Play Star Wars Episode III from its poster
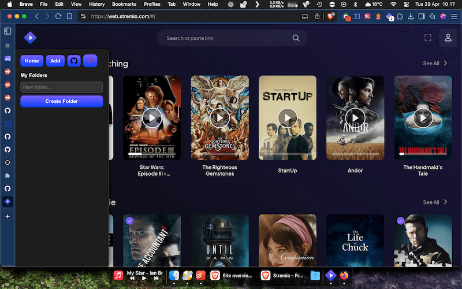Screen dimensions: 462x289 click(152, 118)
